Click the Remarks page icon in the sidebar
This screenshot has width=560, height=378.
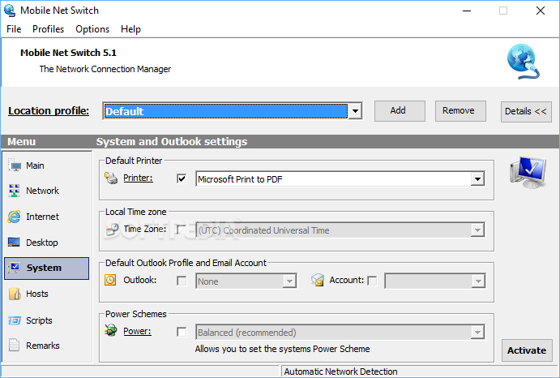point(15,346)
